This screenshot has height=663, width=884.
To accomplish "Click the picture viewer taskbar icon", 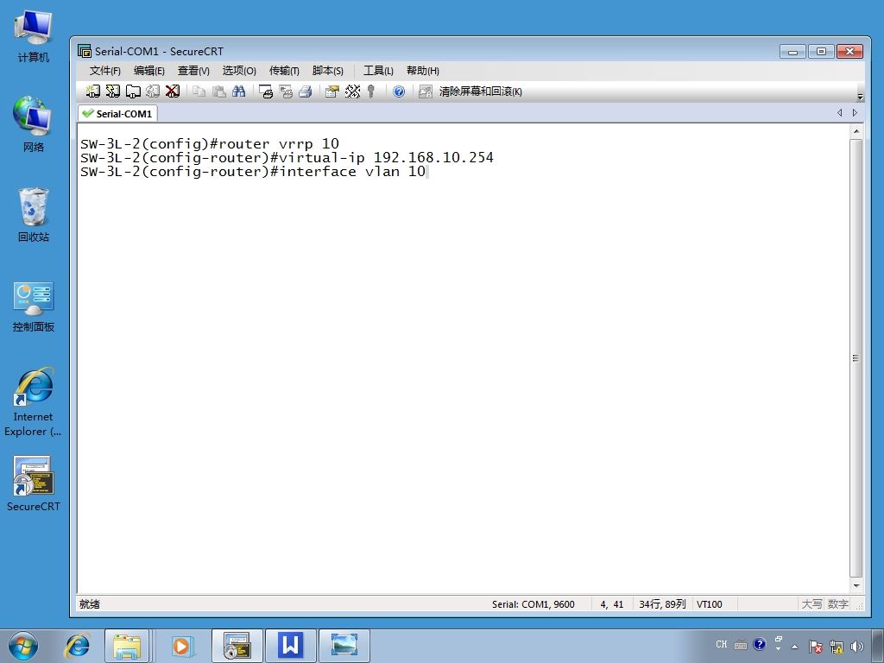I will point(344,646).
